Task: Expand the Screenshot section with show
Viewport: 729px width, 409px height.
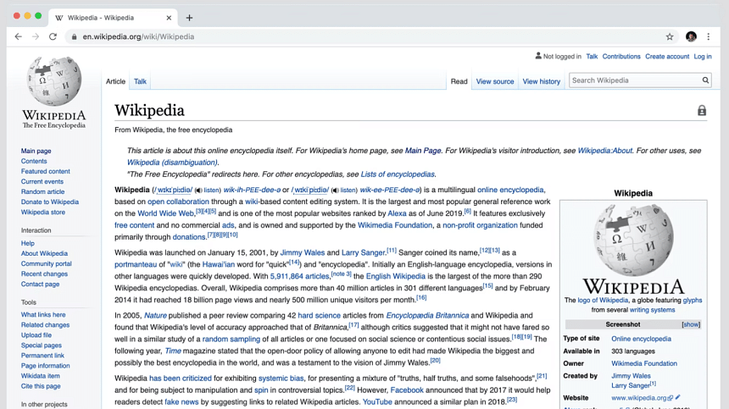Action: [x=691, y=324]
